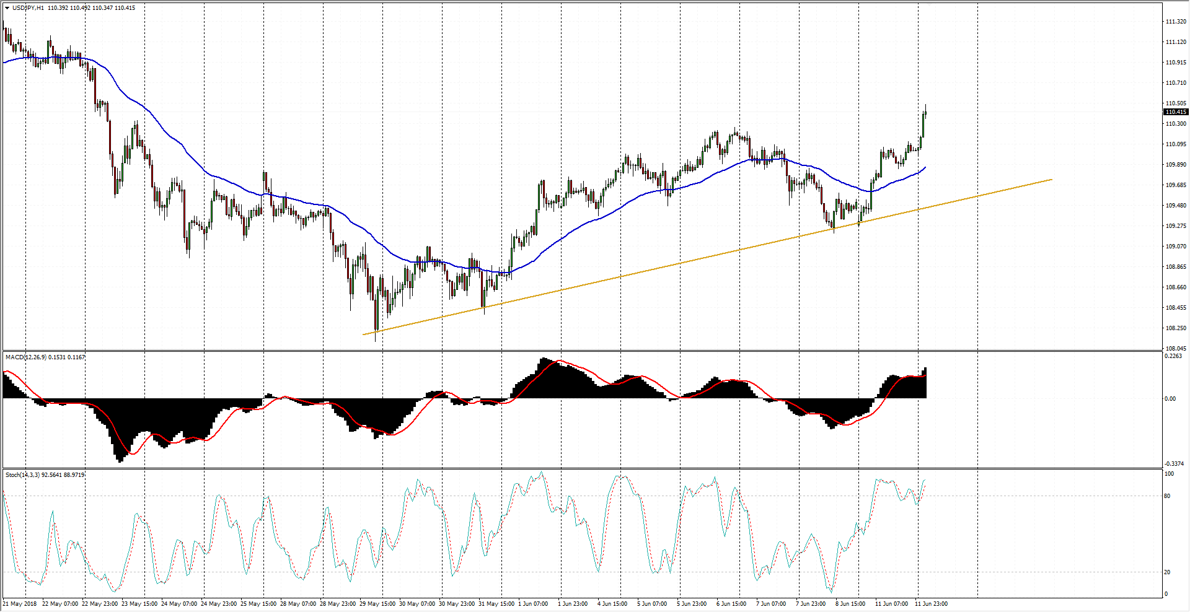Click the 0.2263 MACD scale value
The width and height of the screenshot is (1190, 612).
click(1173, 356)
